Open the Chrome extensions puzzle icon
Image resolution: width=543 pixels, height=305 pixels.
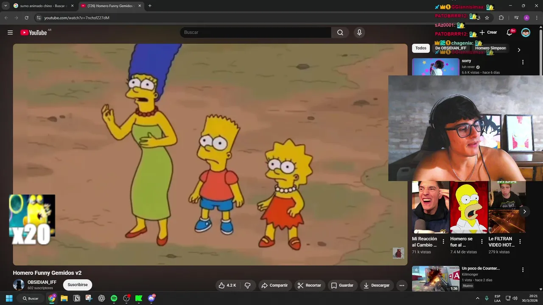[x=501, y=18]
